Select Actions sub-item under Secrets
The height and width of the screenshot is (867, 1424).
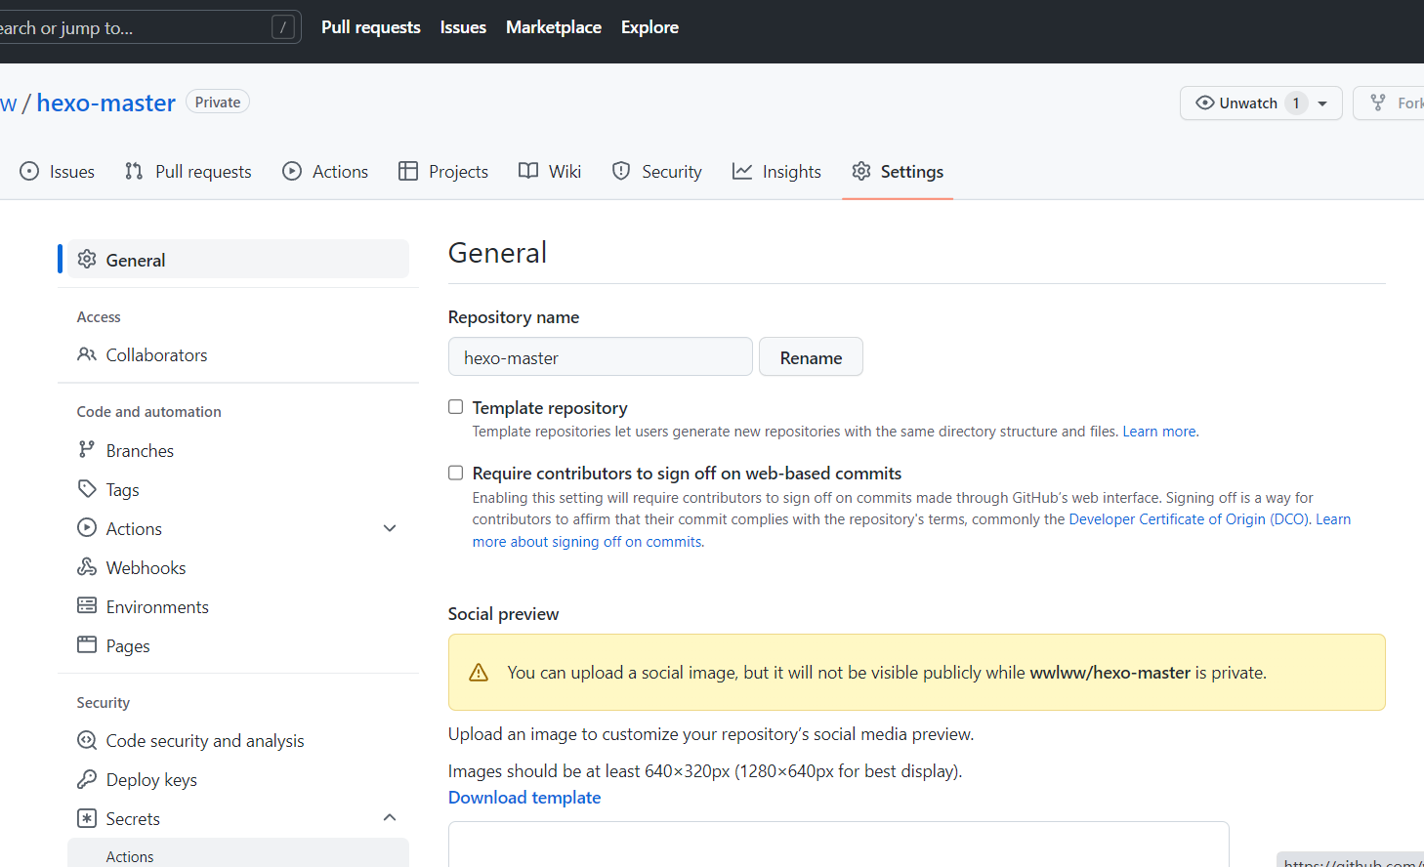(x=238, y=853)
